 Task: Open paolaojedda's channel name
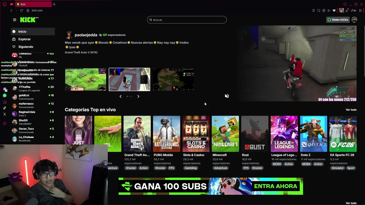pos(86,35)
